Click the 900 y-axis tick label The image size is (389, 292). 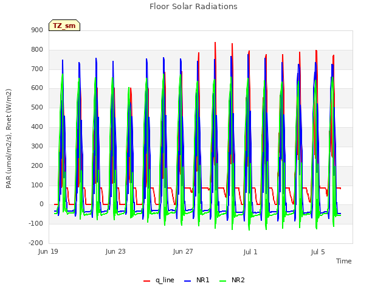click(x=37, y=30)
